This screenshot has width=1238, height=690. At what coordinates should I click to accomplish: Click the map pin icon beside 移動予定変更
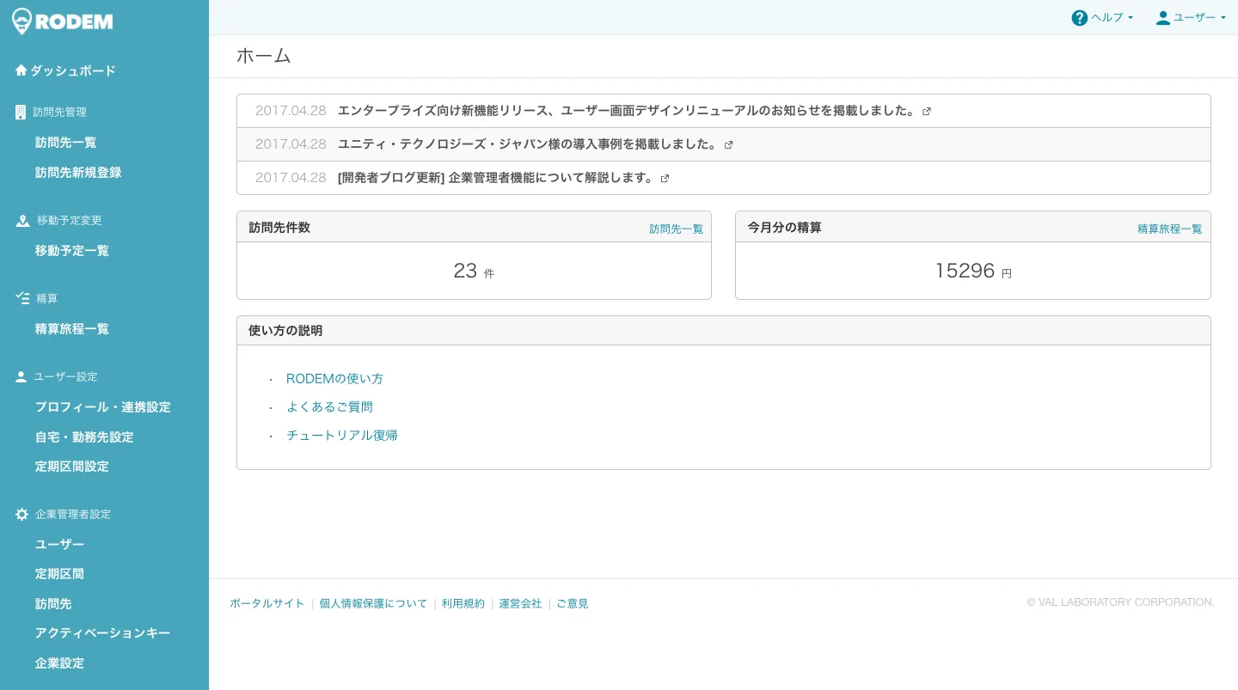(22, 221)
